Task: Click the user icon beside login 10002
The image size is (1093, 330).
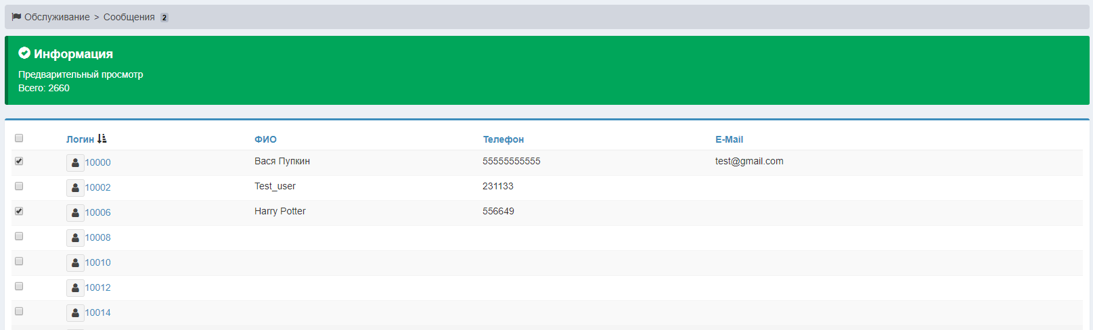Action: click(75, 188)
